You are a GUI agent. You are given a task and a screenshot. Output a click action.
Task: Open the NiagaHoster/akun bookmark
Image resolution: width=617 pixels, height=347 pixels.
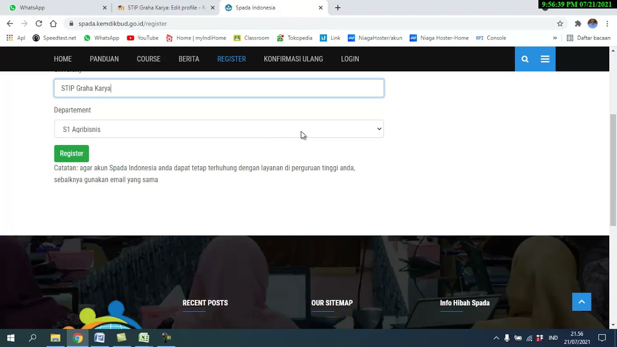click(375, 38)
